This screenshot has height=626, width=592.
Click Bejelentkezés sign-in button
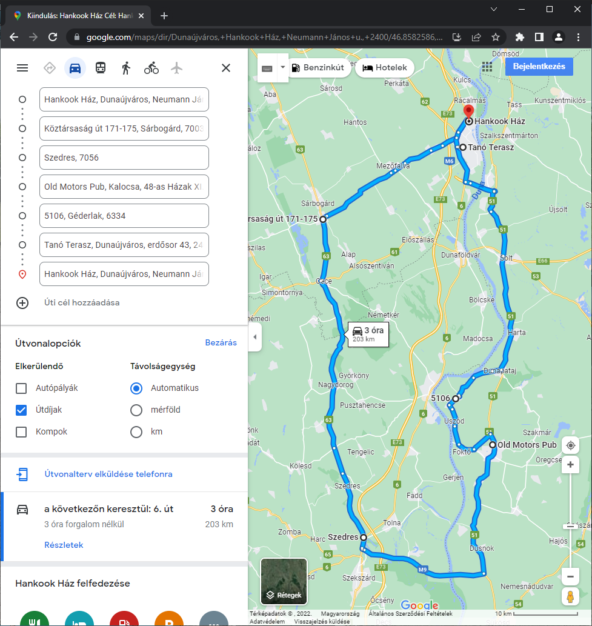(x=539, y=67)
